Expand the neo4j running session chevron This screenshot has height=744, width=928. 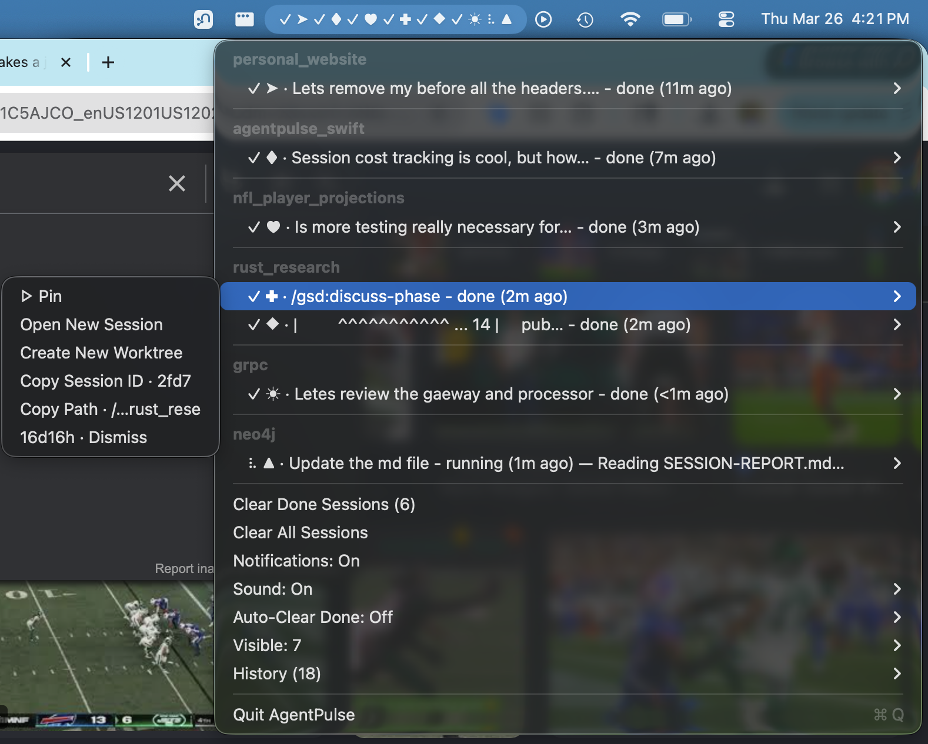coord(897,463)
